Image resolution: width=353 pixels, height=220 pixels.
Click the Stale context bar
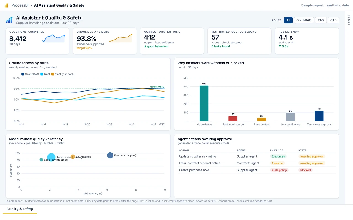(x=262, y=119)
